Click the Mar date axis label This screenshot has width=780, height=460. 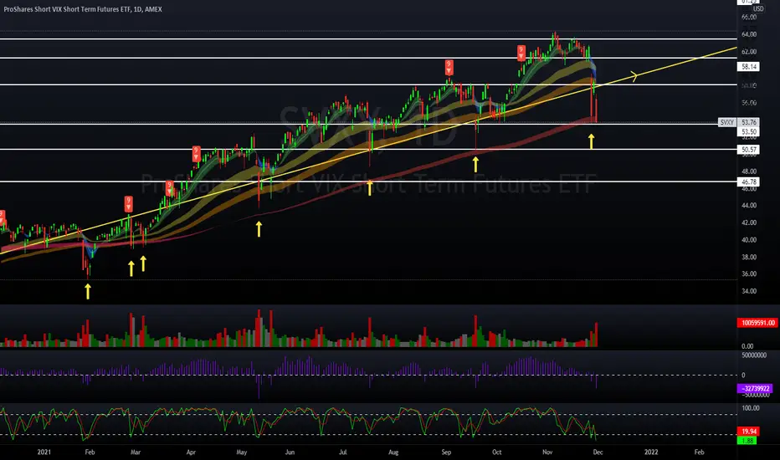tap(136, 452)
